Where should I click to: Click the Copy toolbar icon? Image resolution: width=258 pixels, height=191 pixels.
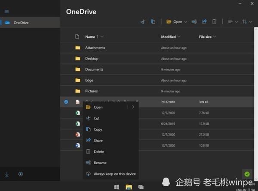point(153,22)
